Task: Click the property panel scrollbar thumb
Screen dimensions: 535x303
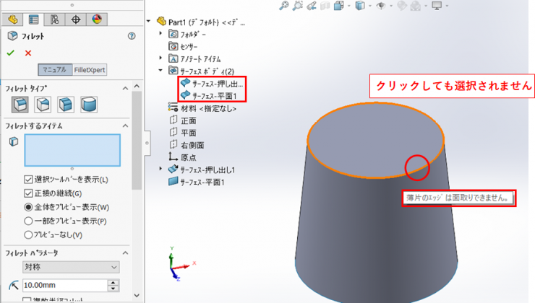Action: tap(137, 139)
